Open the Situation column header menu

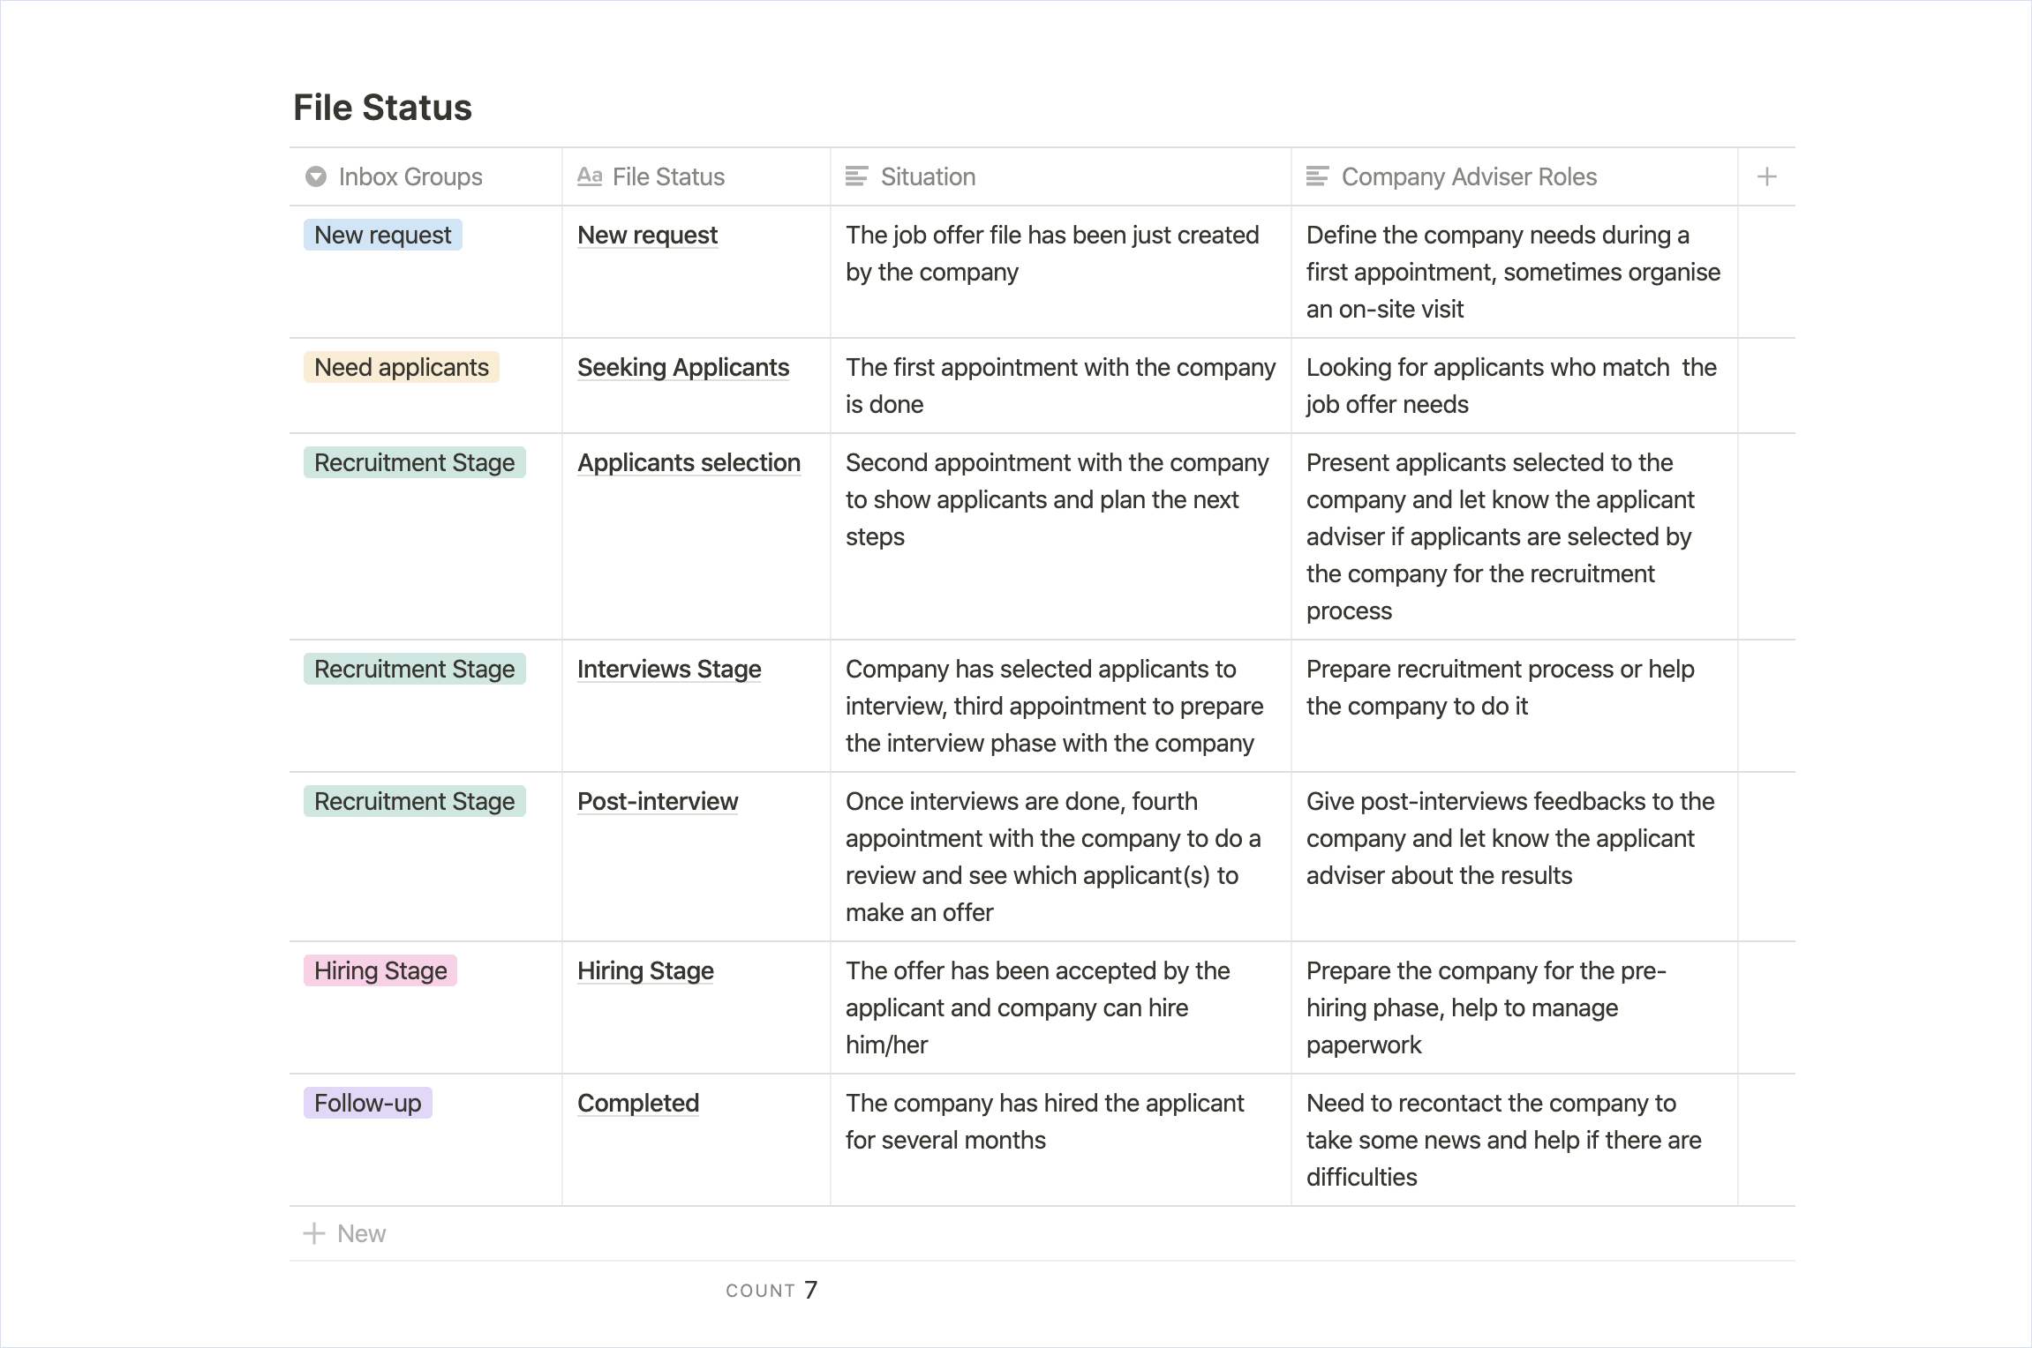[x=928, y=176]
